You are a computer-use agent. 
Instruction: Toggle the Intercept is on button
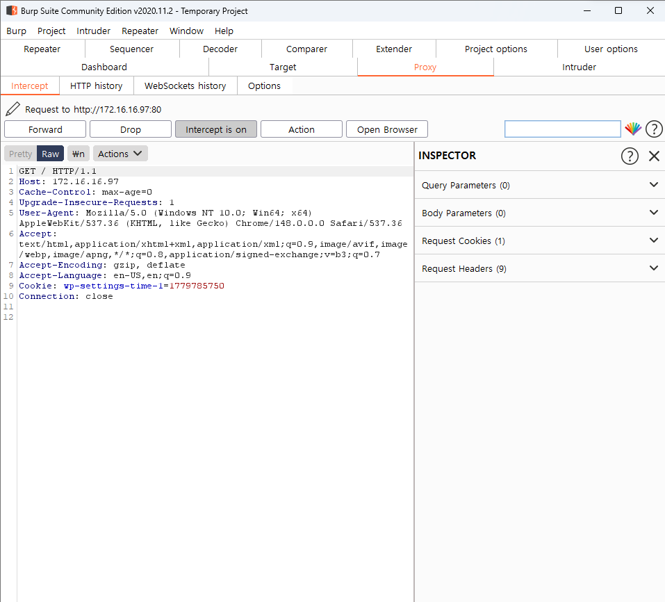[x=216, y=129]
